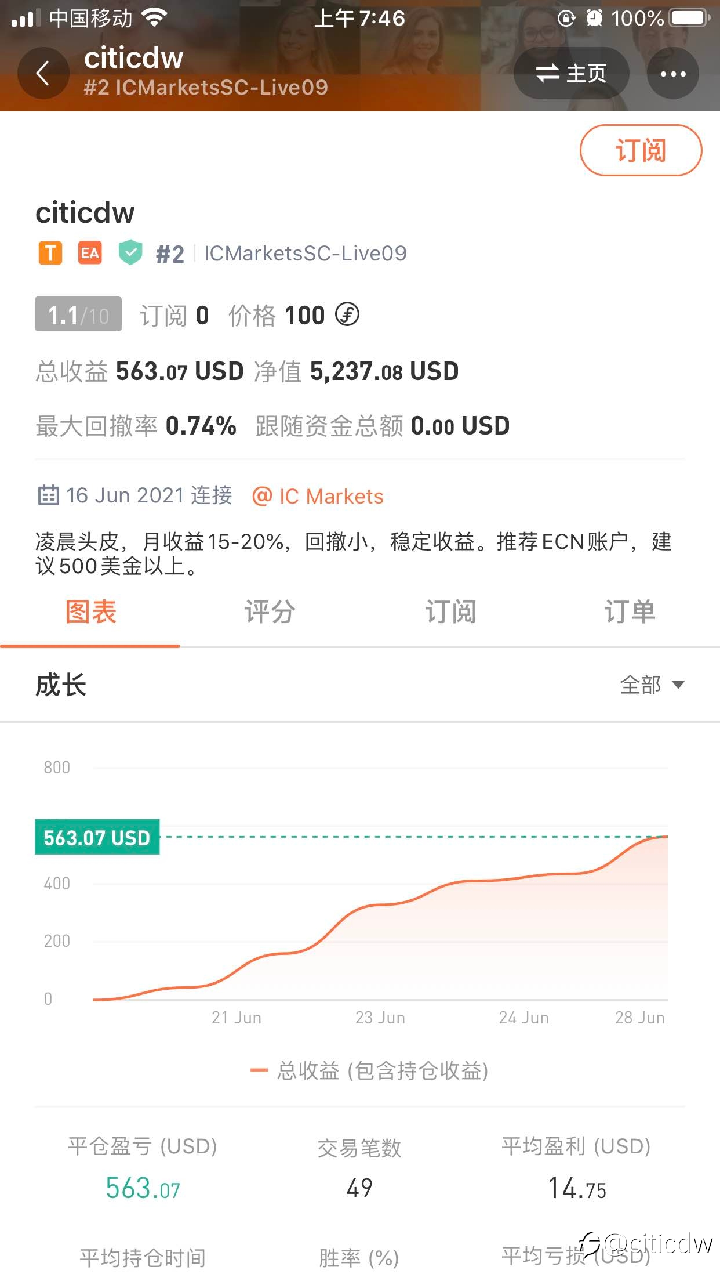The height and width of the screenshot is (1281, 720).
Task: Open the @ IC Markets broker link
Action: 318,497
